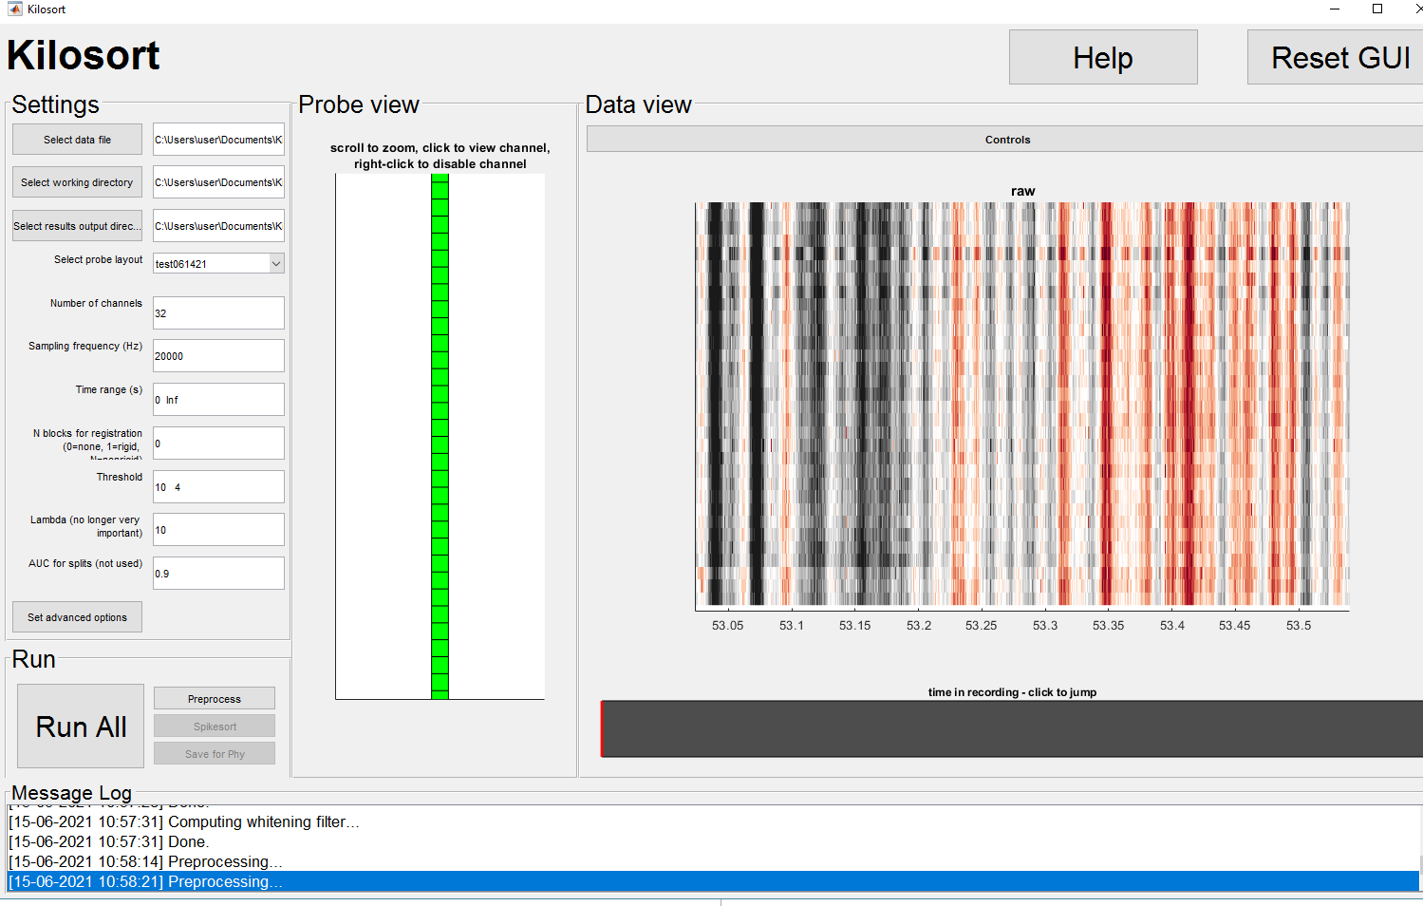Click the Save for Phy button

click(214, 753)
